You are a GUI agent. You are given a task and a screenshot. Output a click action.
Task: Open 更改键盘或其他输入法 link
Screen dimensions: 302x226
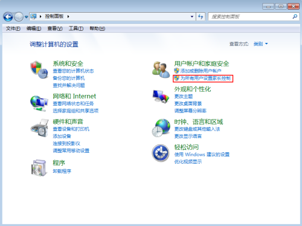coord(198,129)
